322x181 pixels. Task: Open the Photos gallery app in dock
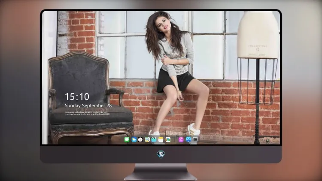click(168, 139)
